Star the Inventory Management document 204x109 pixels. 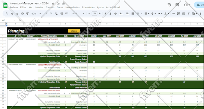53,4
